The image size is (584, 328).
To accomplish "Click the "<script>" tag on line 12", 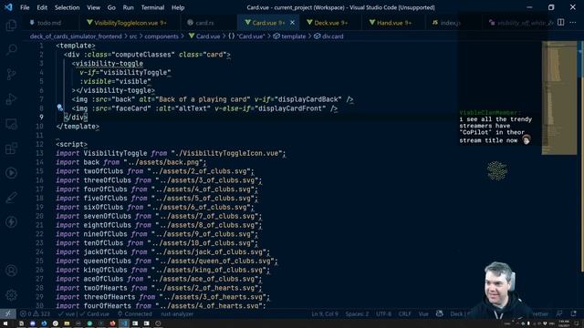I will click(71, 144).
